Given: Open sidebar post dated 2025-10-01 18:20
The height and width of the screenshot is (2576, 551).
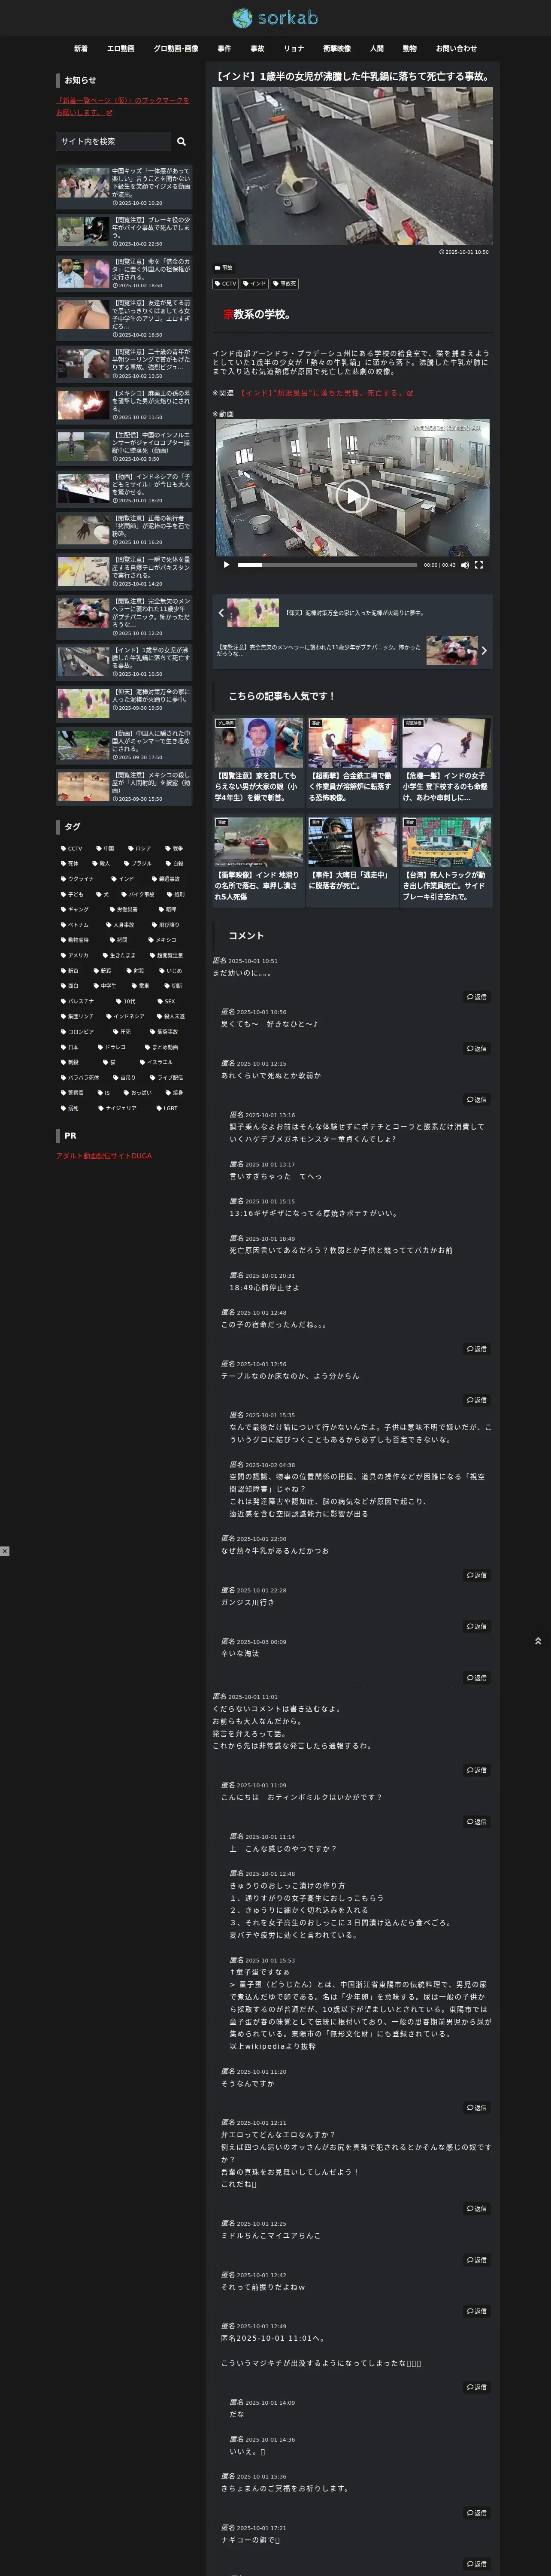Looking at the screenshot, I should 124,488.
